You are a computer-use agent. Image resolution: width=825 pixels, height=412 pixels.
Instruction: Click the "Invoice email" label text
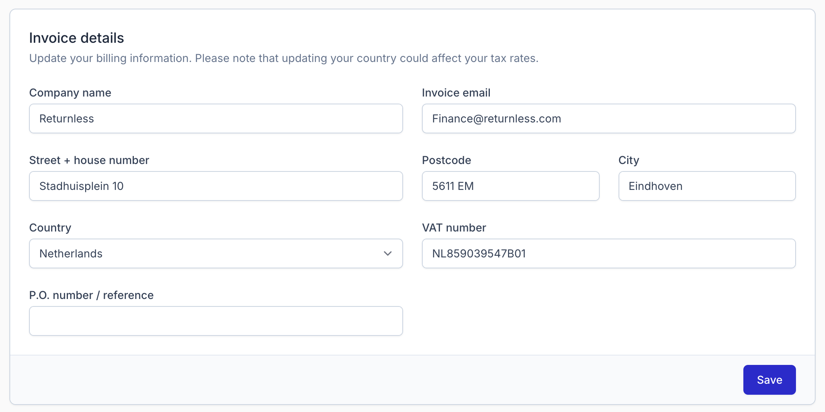tap(456, 93)
